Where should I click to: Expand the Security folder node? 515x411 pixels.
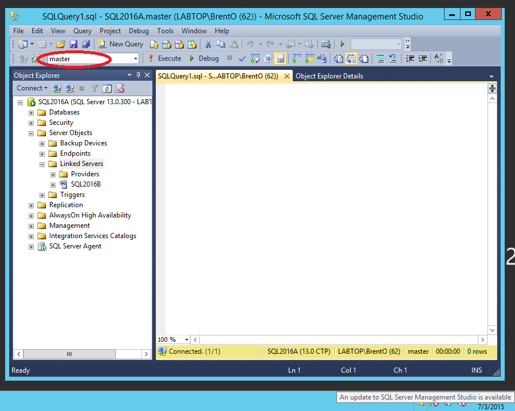[x=31, y=123]
